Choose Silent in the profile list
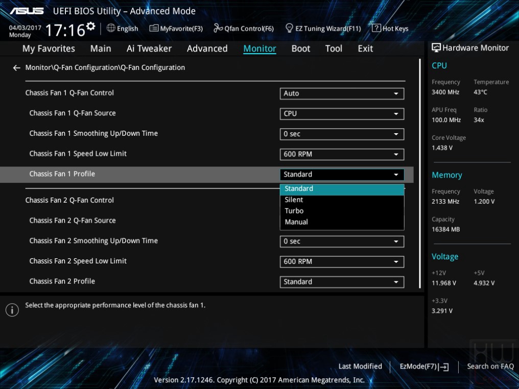This screenshot has width=519, height=389. (x=342, y=200)
